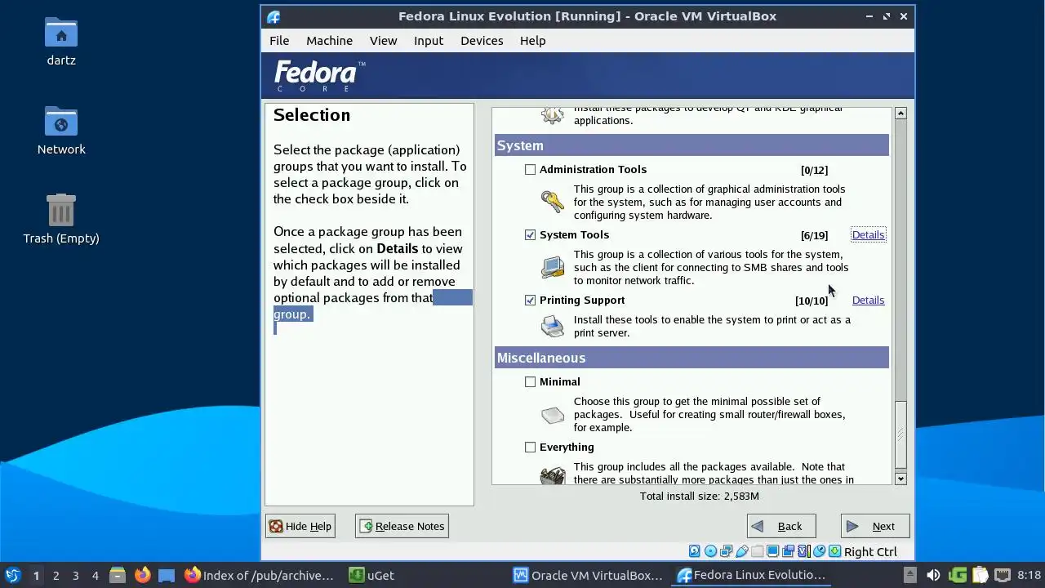Screen dimensions: 1045x588
Task: Click the CPU virtualization status icon
Action: (804, 551)
